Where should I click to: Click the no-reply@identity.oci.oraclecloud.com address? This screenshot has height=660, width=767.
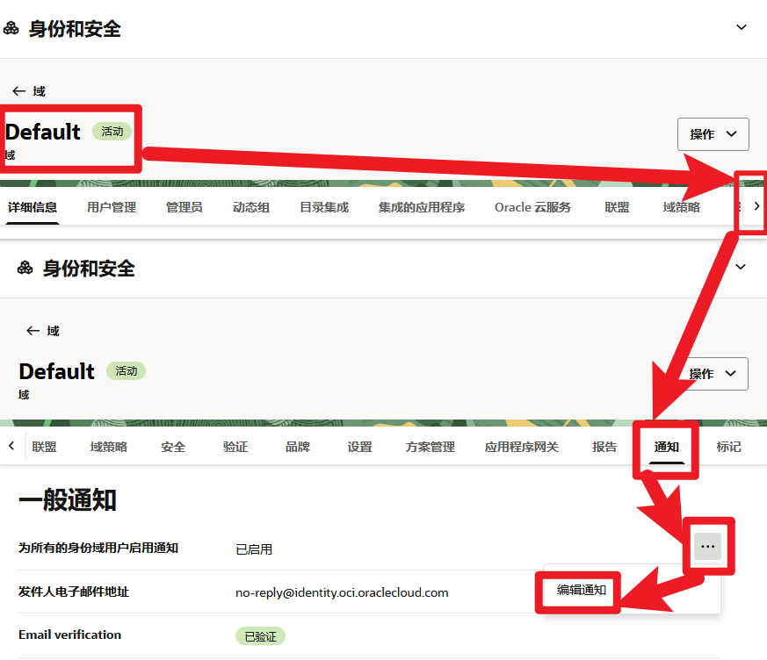(342, 592)
